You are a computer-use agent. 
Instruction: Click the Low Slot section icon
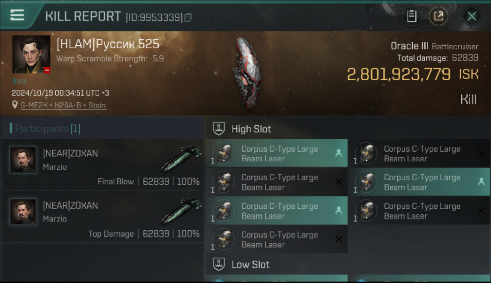[219, 264]
